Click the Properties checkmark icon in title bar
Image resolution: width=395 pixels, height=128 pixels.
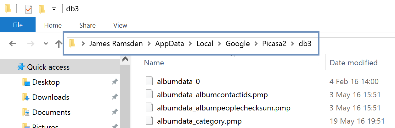click(x=28, y=9)
